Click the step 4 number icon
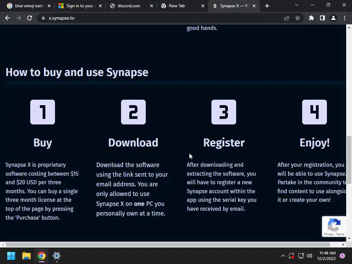The height and width of the screenshot is (264, 352). [315, 112]
